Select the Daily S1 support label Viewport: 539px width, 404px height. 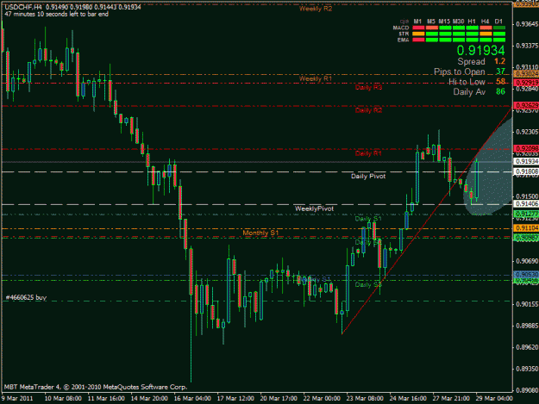(368, 219)
